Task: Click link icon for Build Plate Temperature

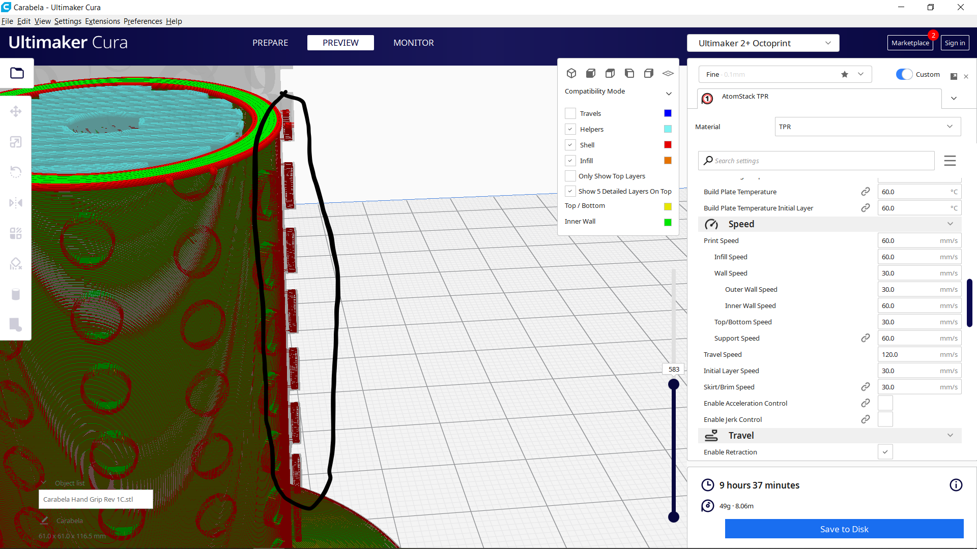Action: pyautogui.click(x=866, y=192)
